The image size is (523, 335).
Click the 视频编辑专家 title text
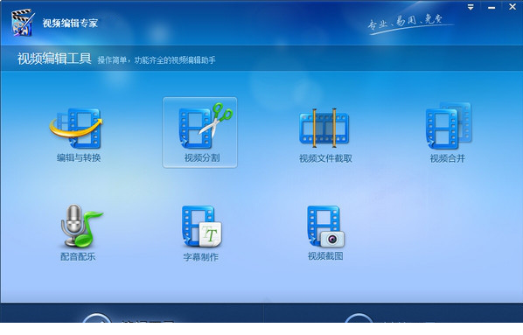(70, 23)
